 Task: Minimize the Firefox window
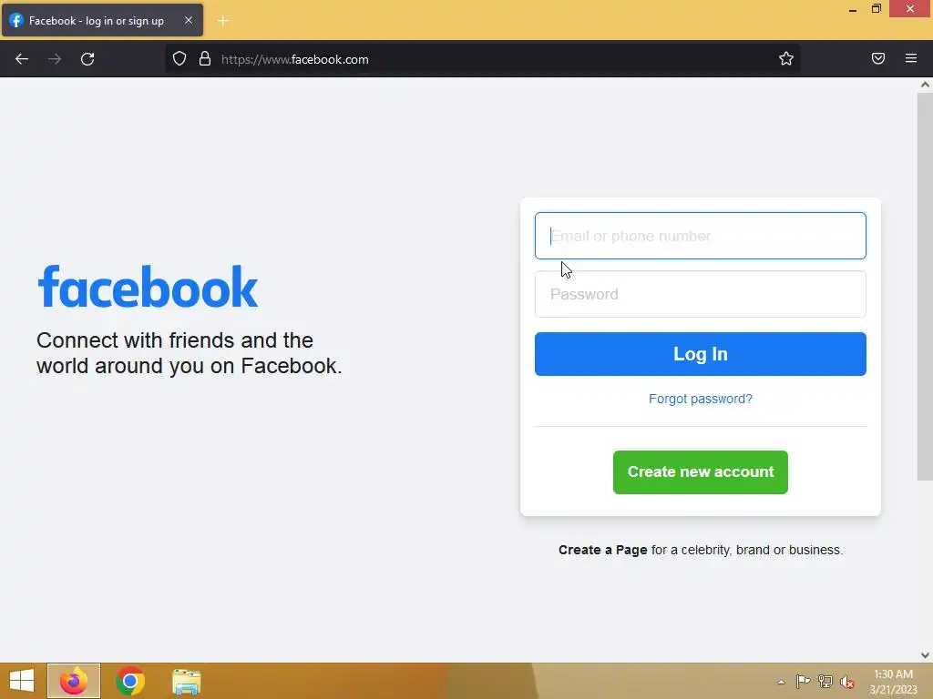point(852,9)
